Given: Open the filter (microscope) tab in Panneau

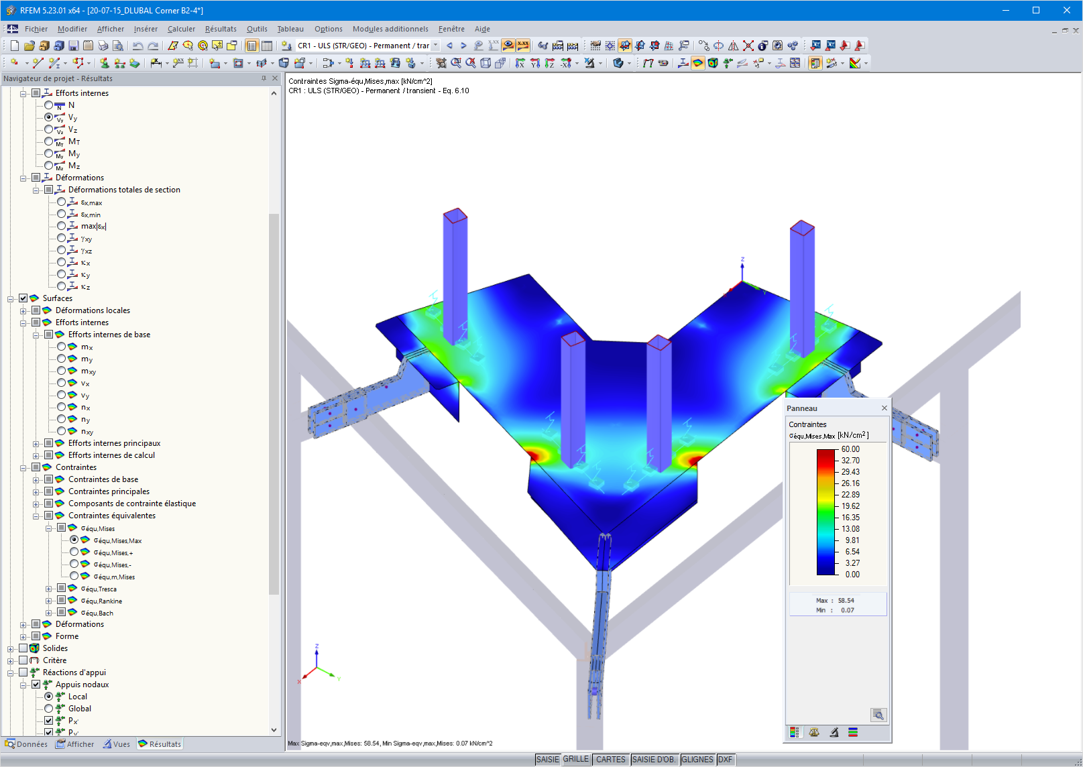Looking at the screenshot, I should (834, 732).
